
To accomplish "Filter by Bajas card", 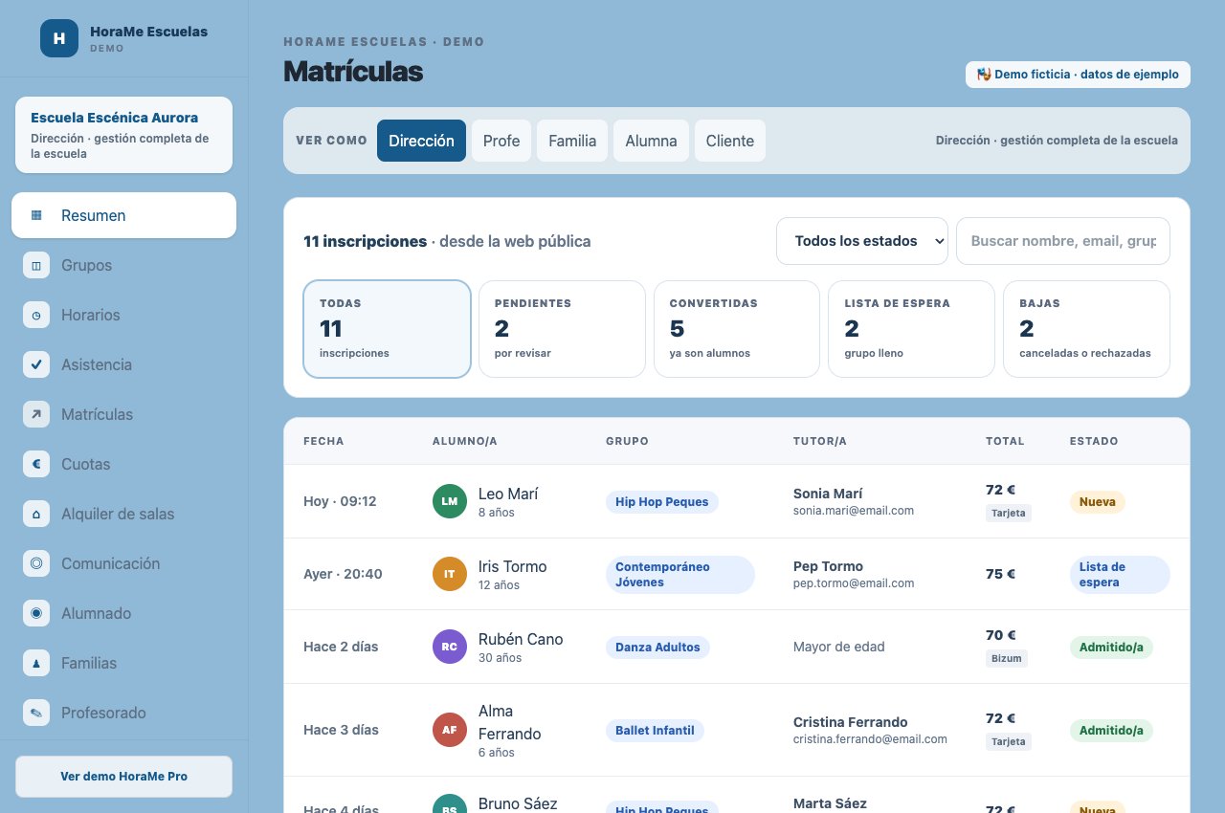I will (x=1086, y=329).
